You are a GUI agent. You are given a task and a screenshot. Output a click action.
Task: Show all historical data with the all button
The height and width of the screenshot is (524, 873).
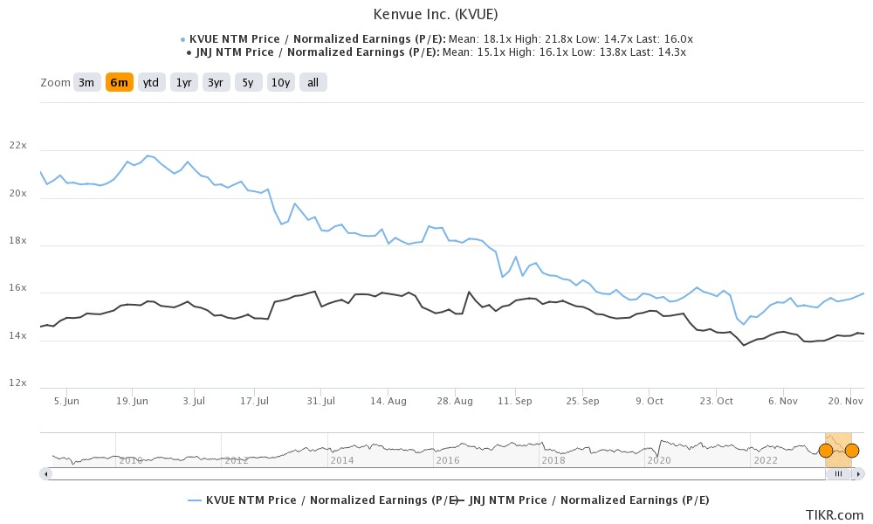[x=311, y=81]
